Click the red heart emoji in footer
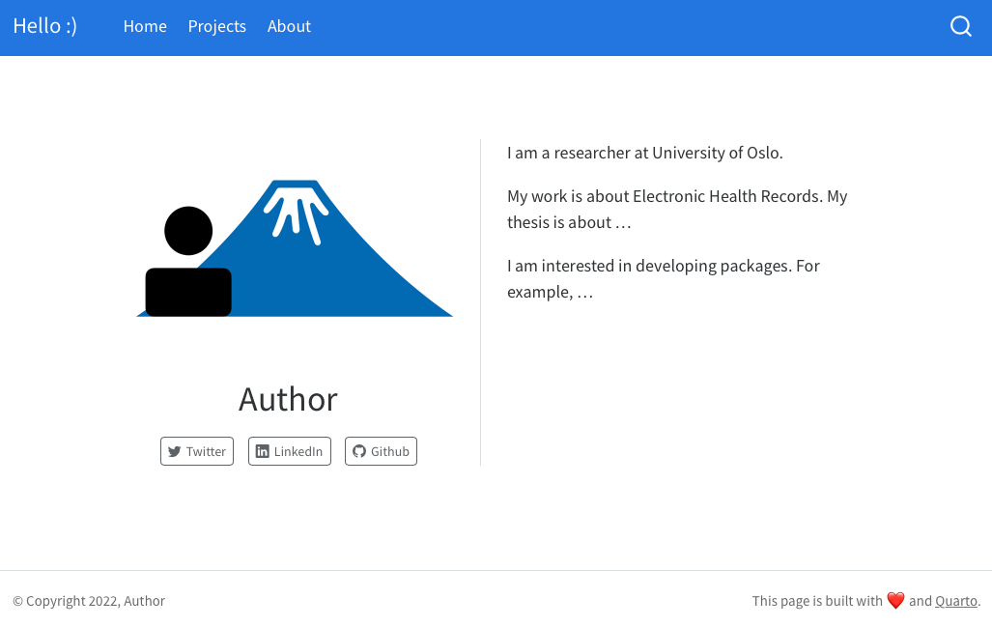The width and height of the screenshot is (992, 627). coord(895,601)
